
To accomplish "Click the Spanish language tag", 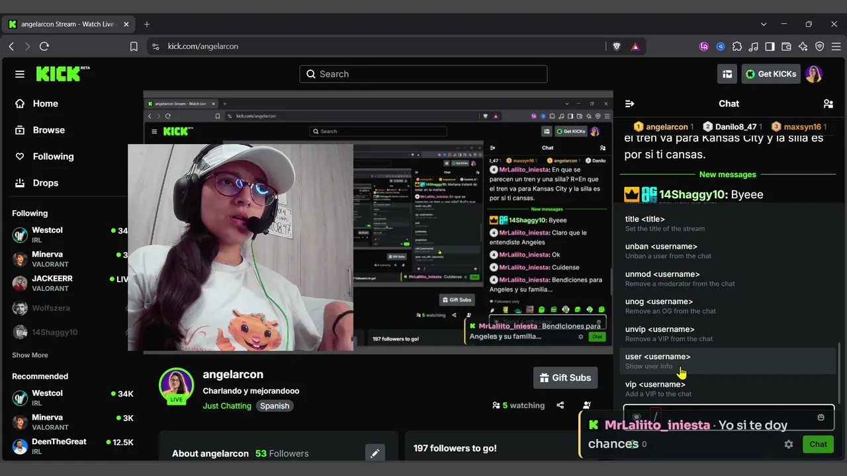I will [x=275, y=406].
